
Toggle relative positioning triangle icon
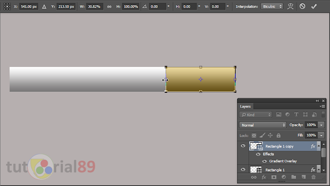(44, 7)
